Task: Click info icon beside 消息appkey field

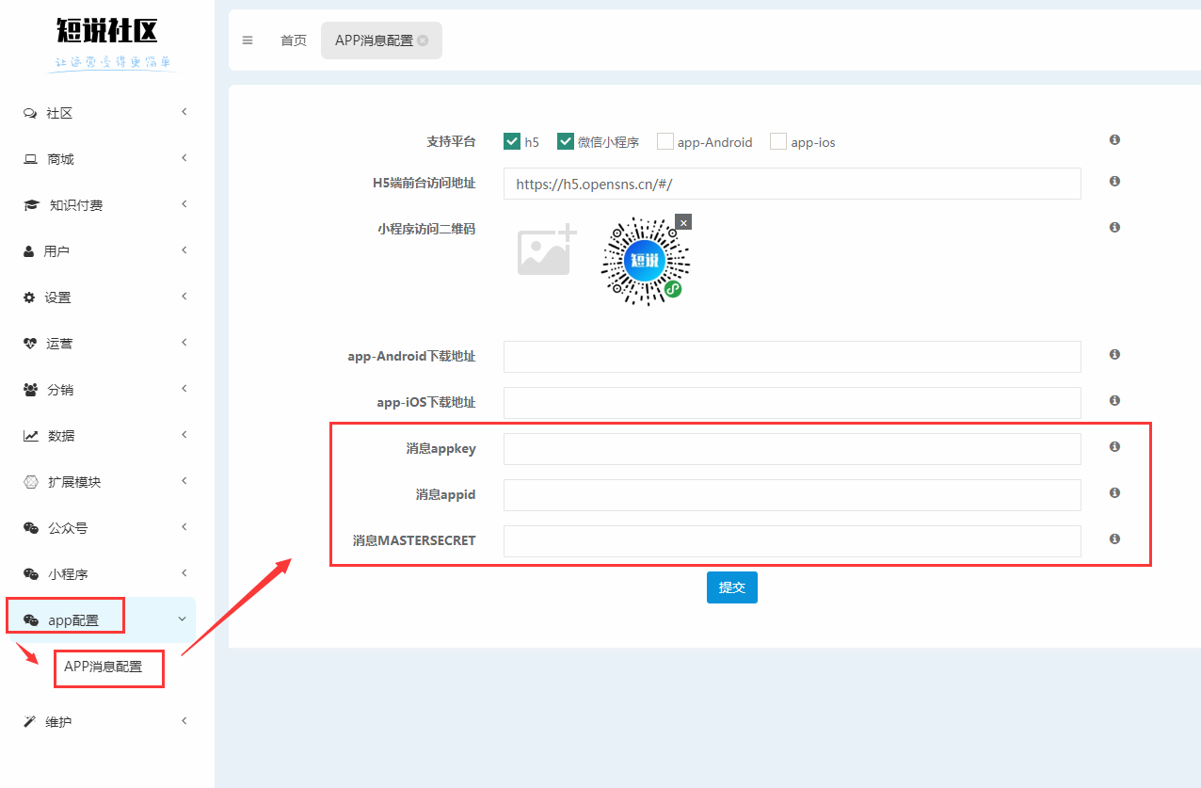Action: 1114,446
